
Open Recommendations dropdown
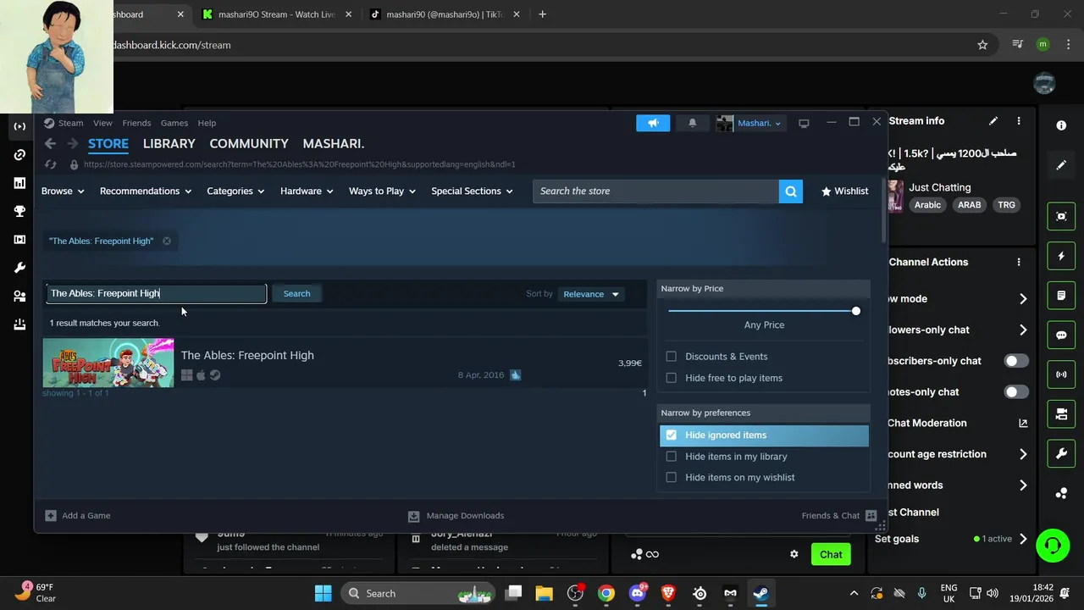click(x=146, y=191)
